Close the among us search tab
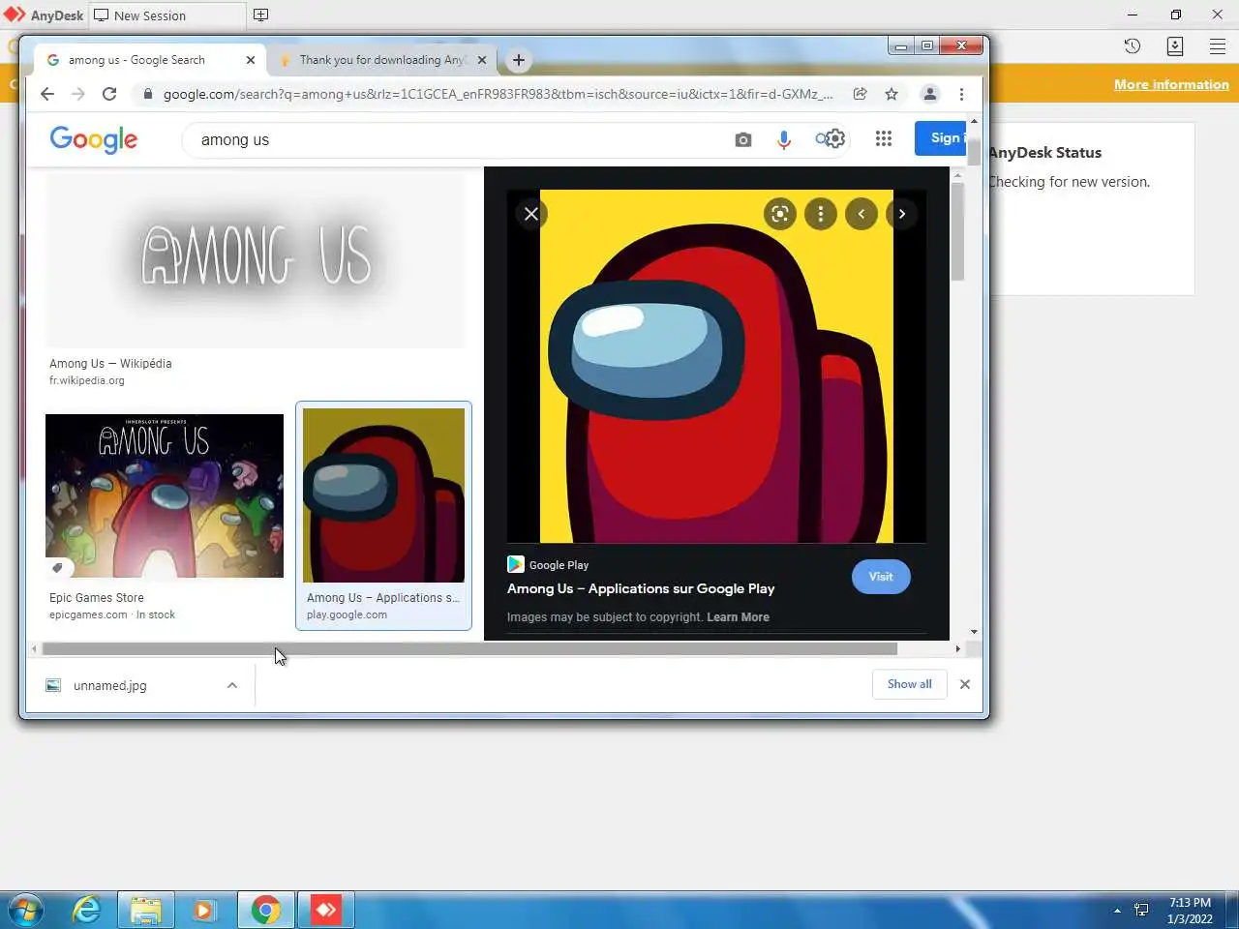1239x929 pixels. [x=251, y=60]
